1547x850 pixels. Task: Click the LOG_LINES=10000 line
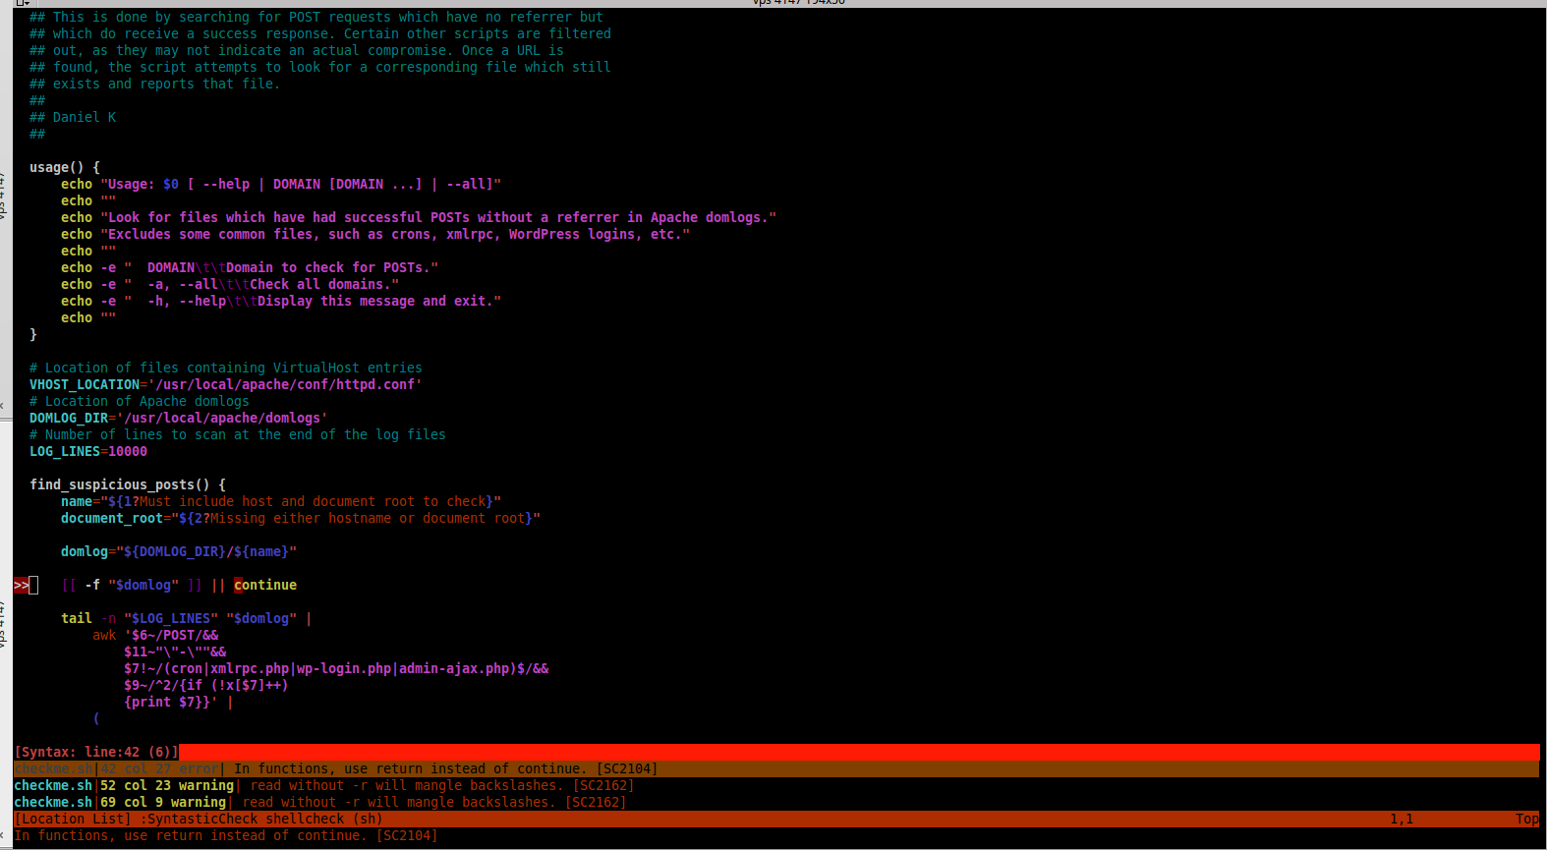click(88, 452)
